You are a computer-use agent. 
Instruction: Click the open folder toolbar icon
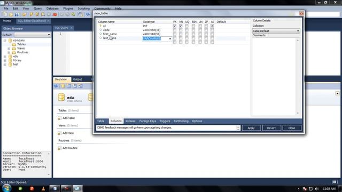coord(11,14)
